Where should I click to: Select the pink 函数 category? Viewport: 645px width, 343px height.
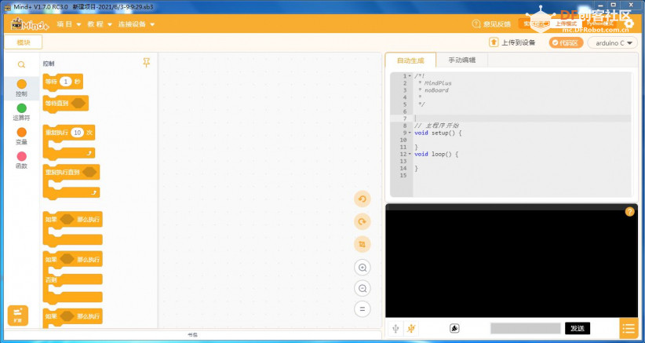21,156
